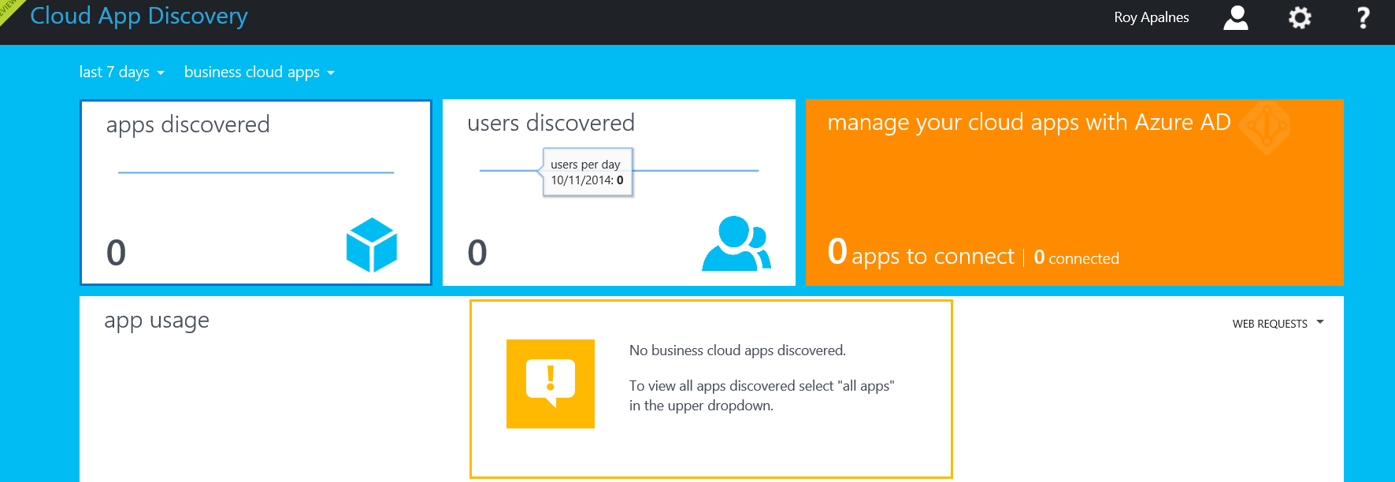This screenshot has height=482, width=1395.
Task: Click the apps discovered trend line
Action: pos(256,172)
